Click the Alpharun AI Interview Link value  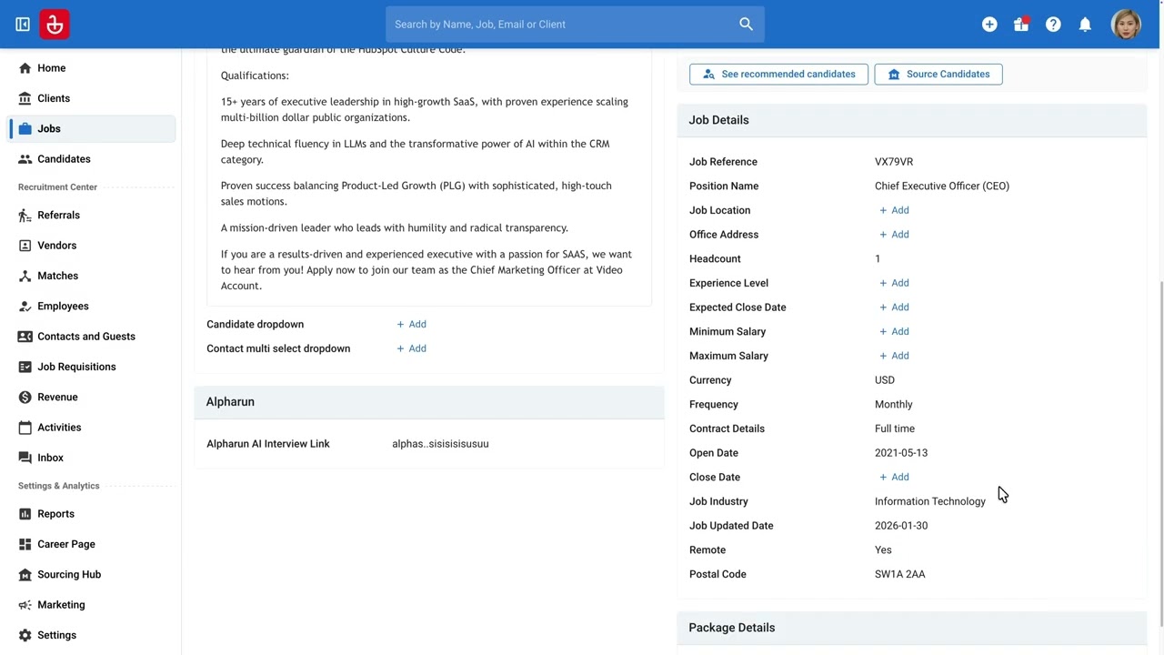pos(440,444)
